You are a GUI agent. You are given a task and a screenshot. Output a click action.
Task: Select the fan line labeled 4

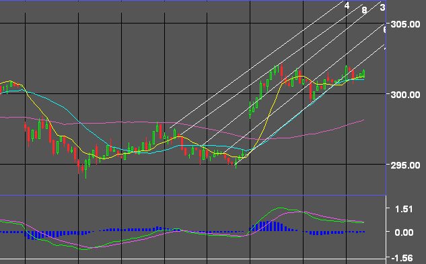(347, 5)
